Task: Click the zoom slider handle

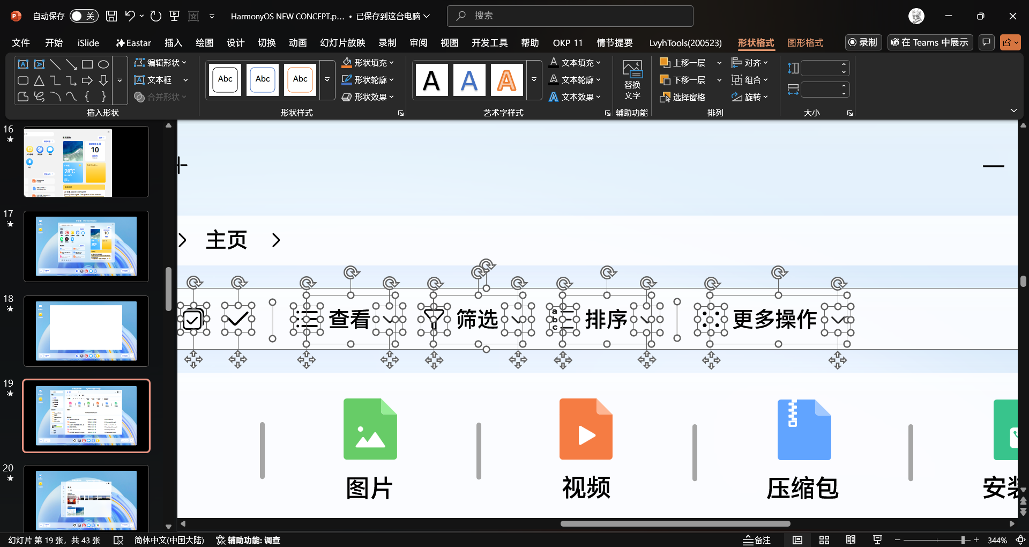Action: pyautogui.click(x=963, y=540)
